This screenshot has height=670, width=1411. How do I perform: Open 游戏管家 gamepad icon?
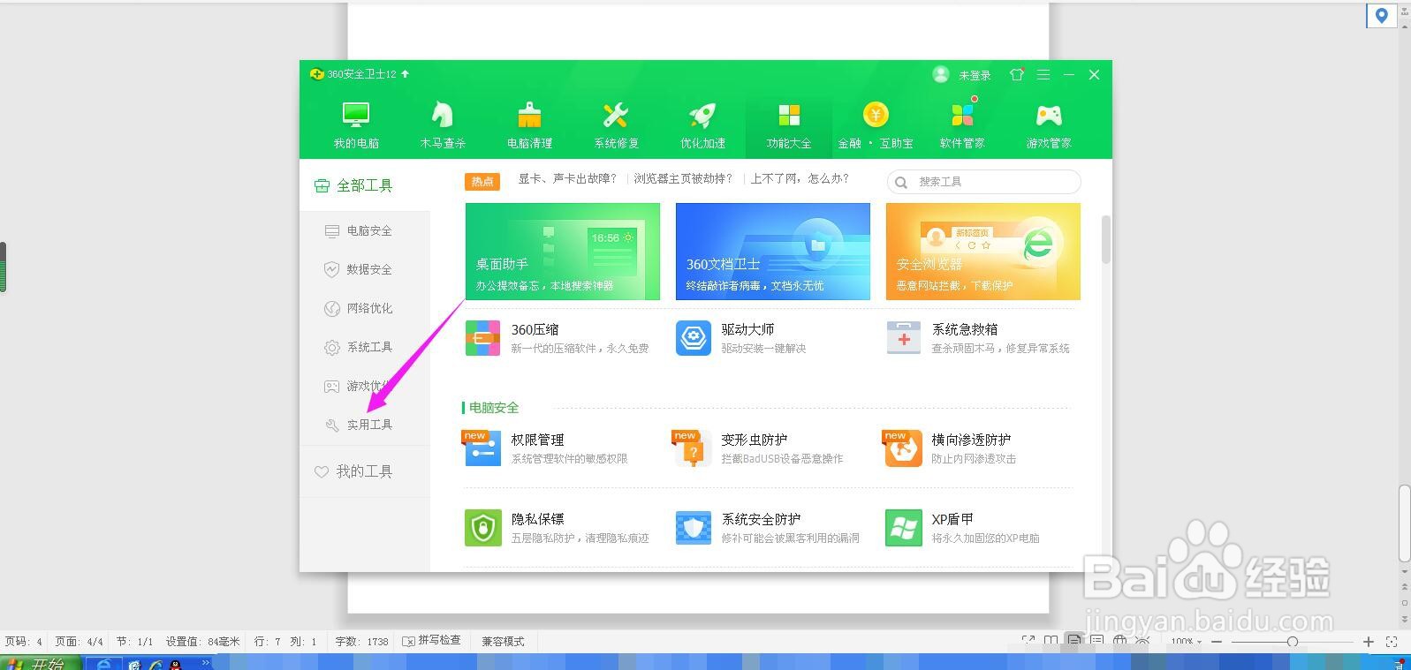click(1049, 116)
